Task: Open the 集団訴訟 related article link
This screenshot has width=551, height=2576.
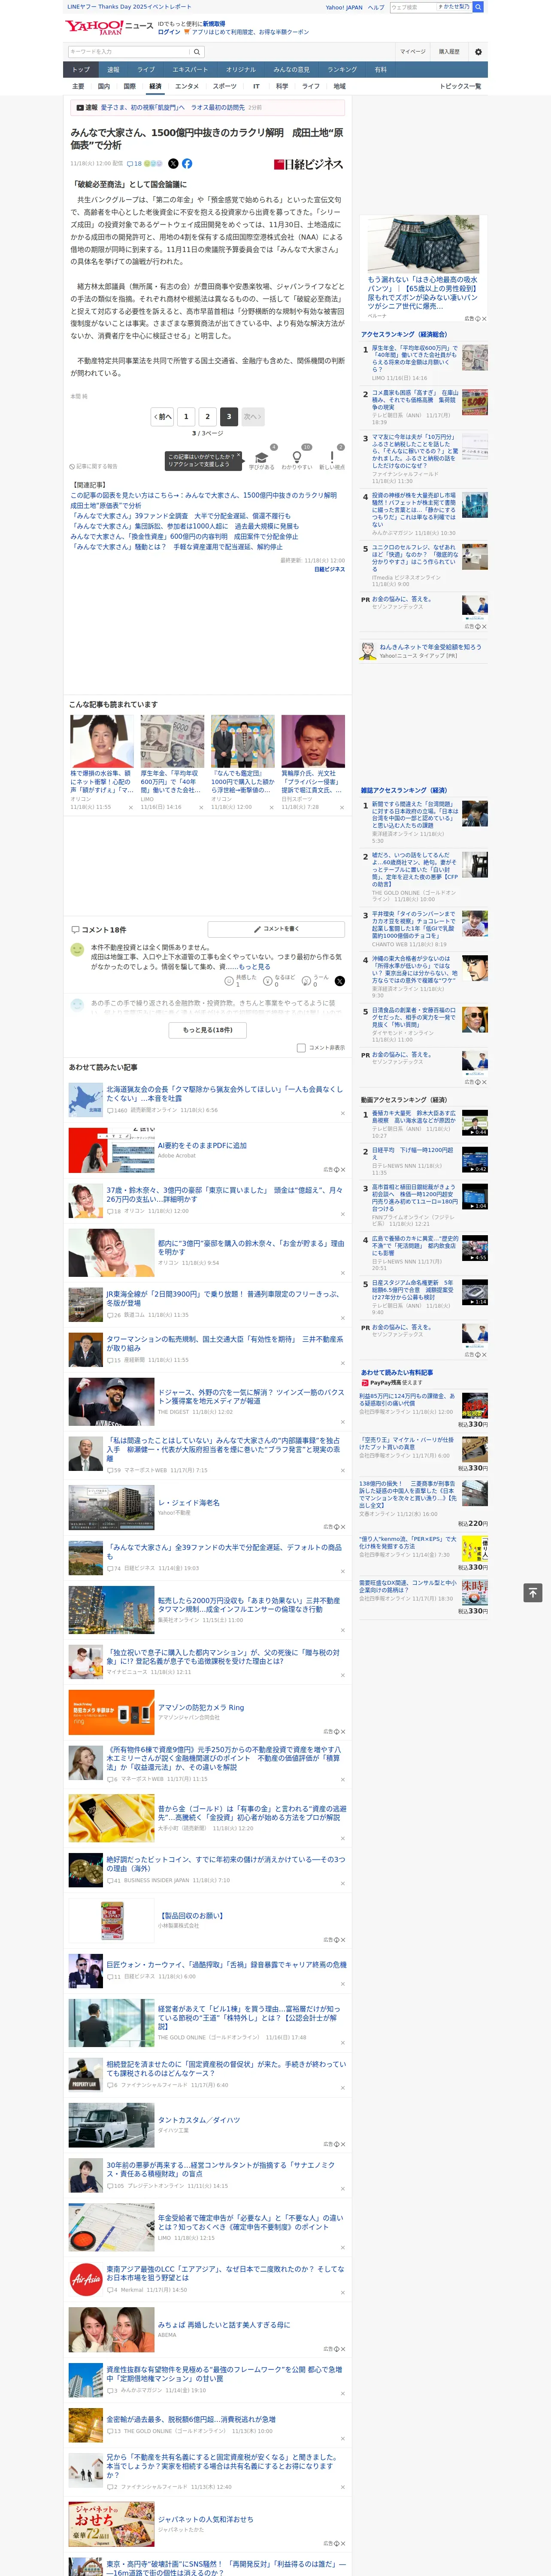Action: (184, 526)
